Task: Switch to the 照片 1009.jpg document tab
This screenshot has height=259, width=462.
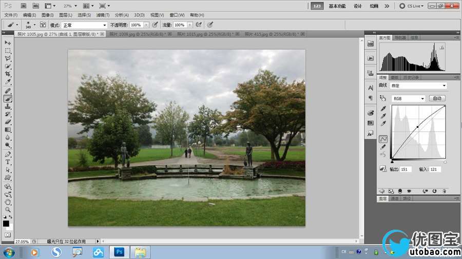Action: (x=138, y=34)
